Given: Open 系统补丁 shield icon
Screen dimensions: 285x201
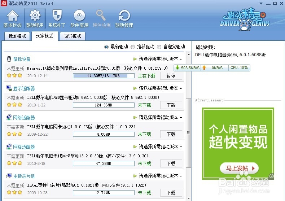Looking at the screenshot, I should pos(57,18).
